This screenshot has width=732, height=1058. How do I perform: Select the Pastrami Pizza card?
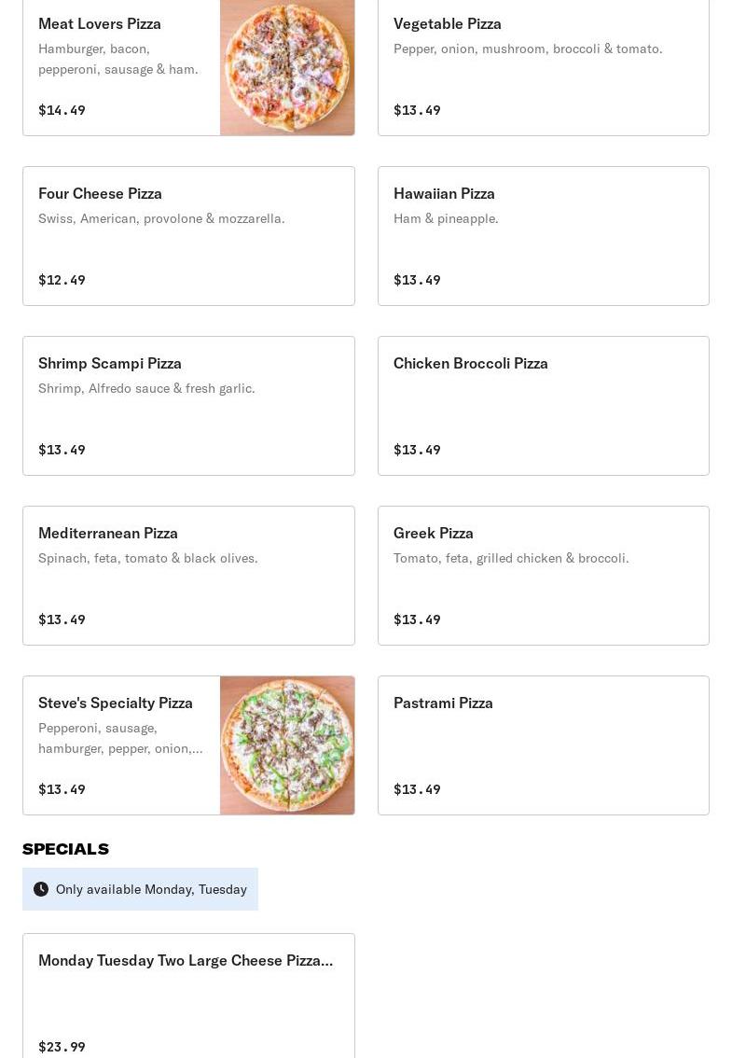point(543,745)
